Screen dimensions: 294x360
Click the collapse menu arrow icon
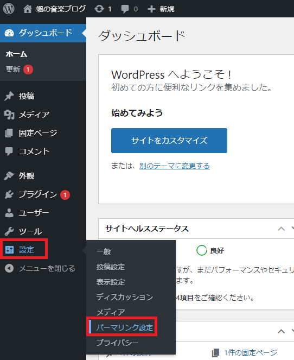click(x=9, y=268)
